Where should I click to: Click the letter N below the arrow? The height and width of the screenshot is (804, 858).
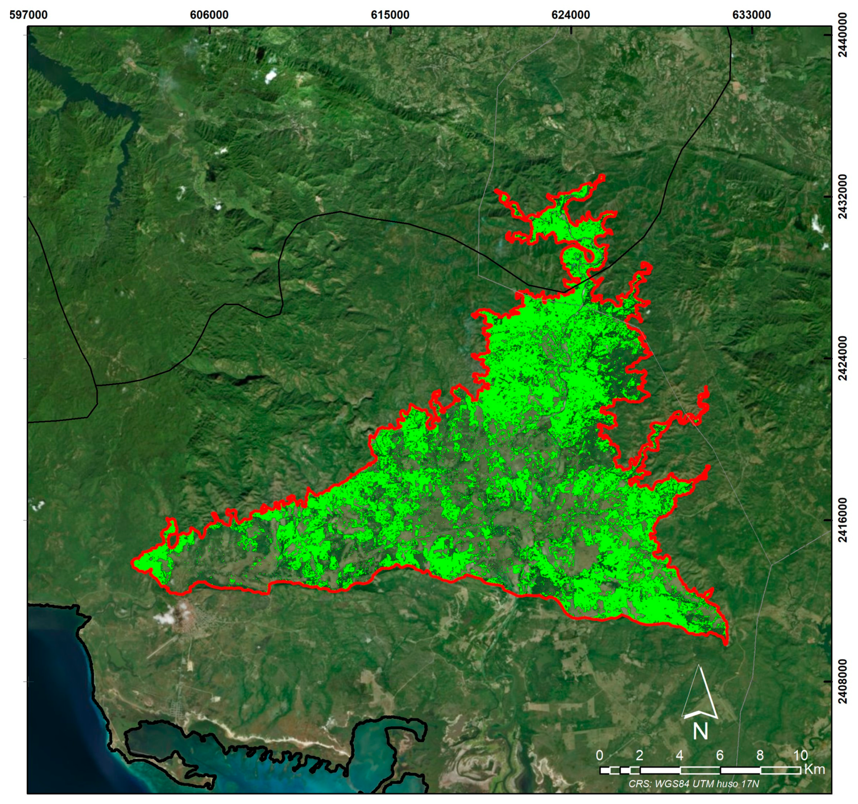point(700,731)
